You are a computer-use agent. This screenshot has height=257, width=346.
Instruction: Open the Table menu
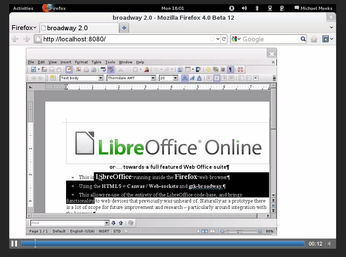(96, 62)
